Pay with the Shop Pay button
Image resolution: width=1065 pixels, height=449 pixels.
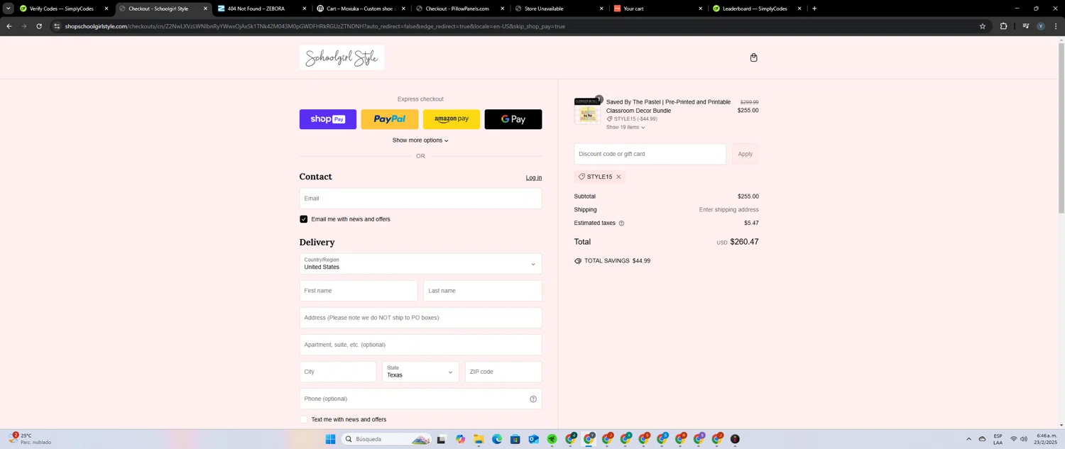point(327,119)
